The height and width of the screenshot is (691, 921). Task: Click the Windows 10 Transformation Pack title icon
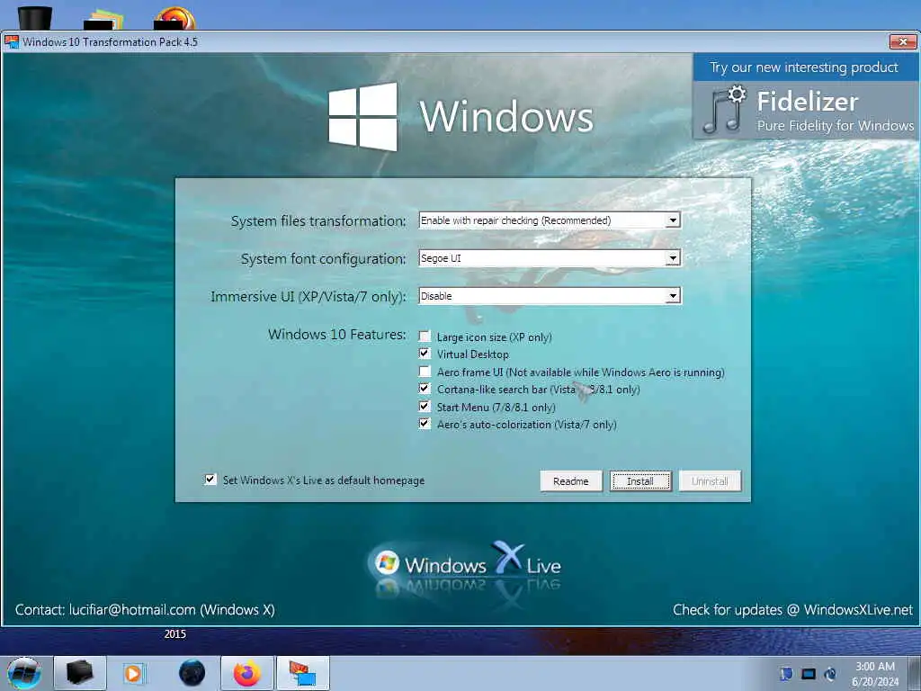[12, 41]
